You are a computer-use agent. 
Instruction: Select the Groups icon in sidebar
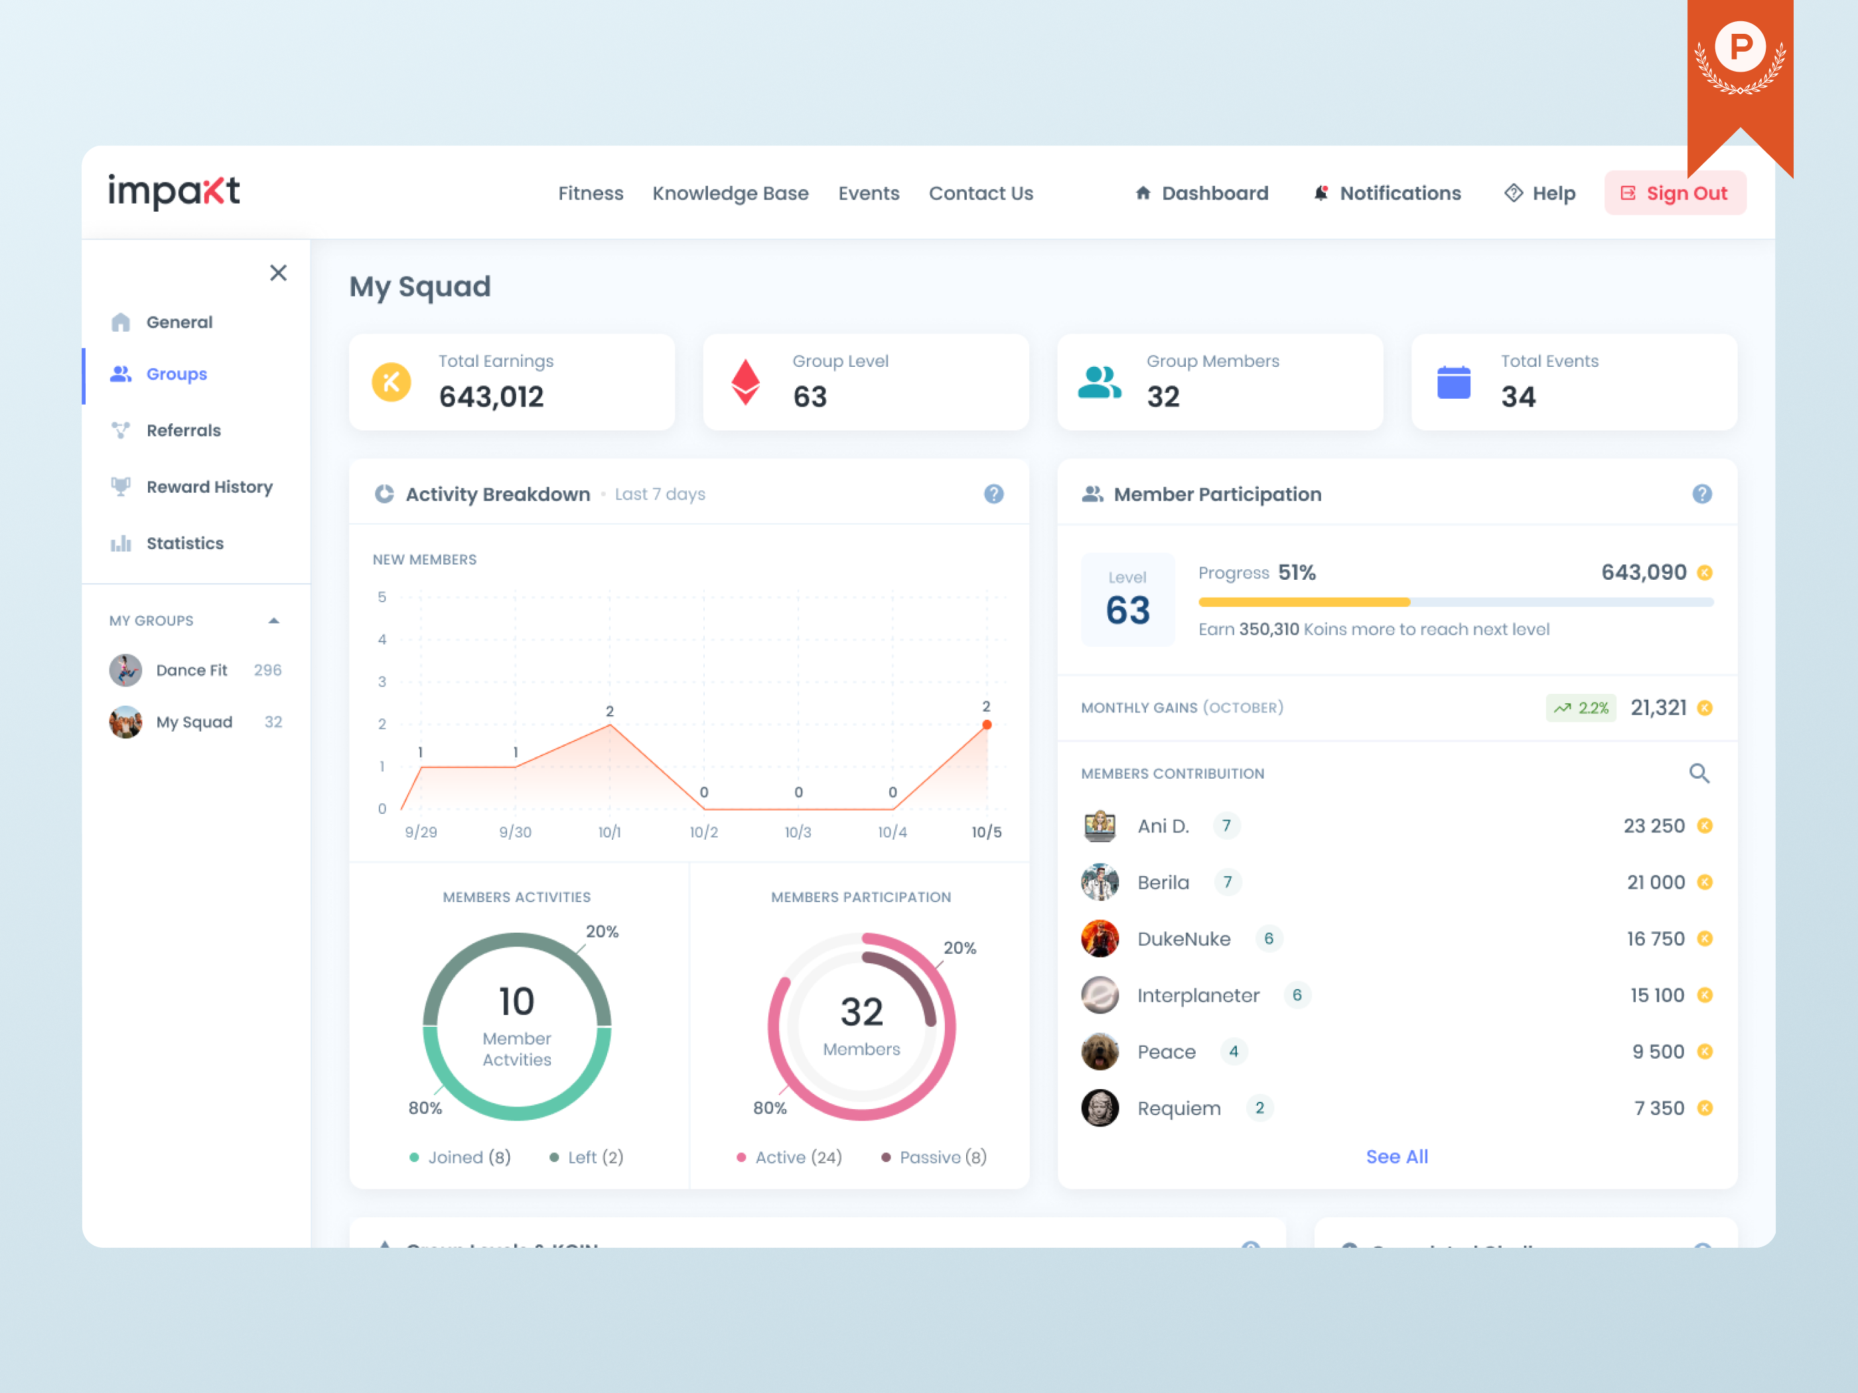[x=123, y=375]
